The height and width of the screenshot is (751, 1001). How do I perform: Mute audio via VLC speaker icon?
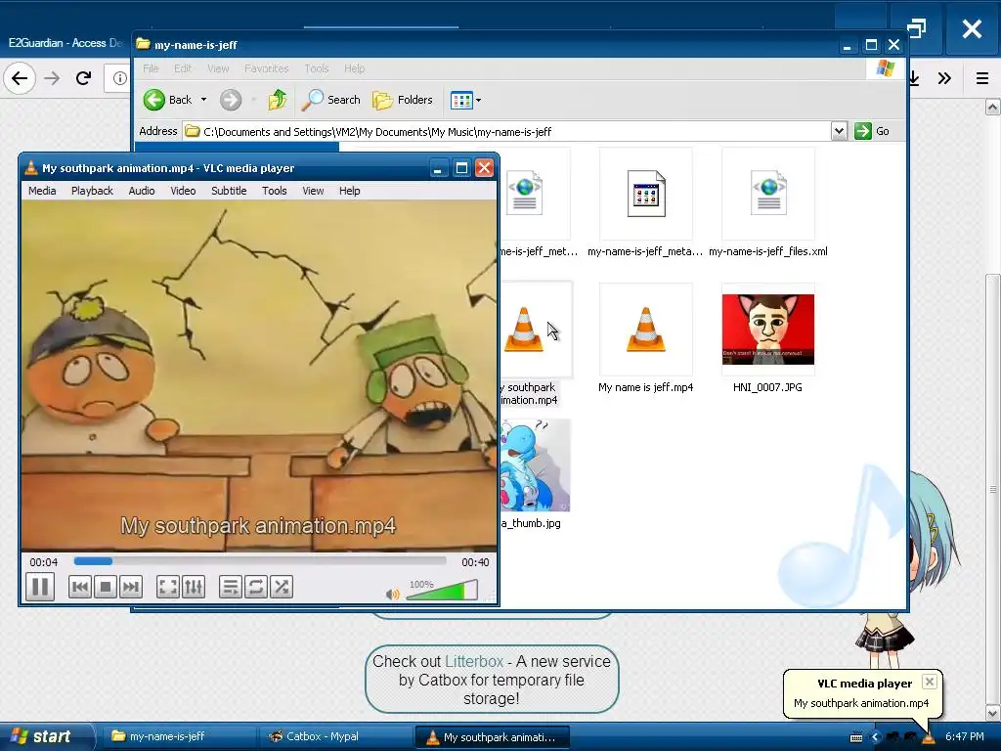(x=392, y=595)
